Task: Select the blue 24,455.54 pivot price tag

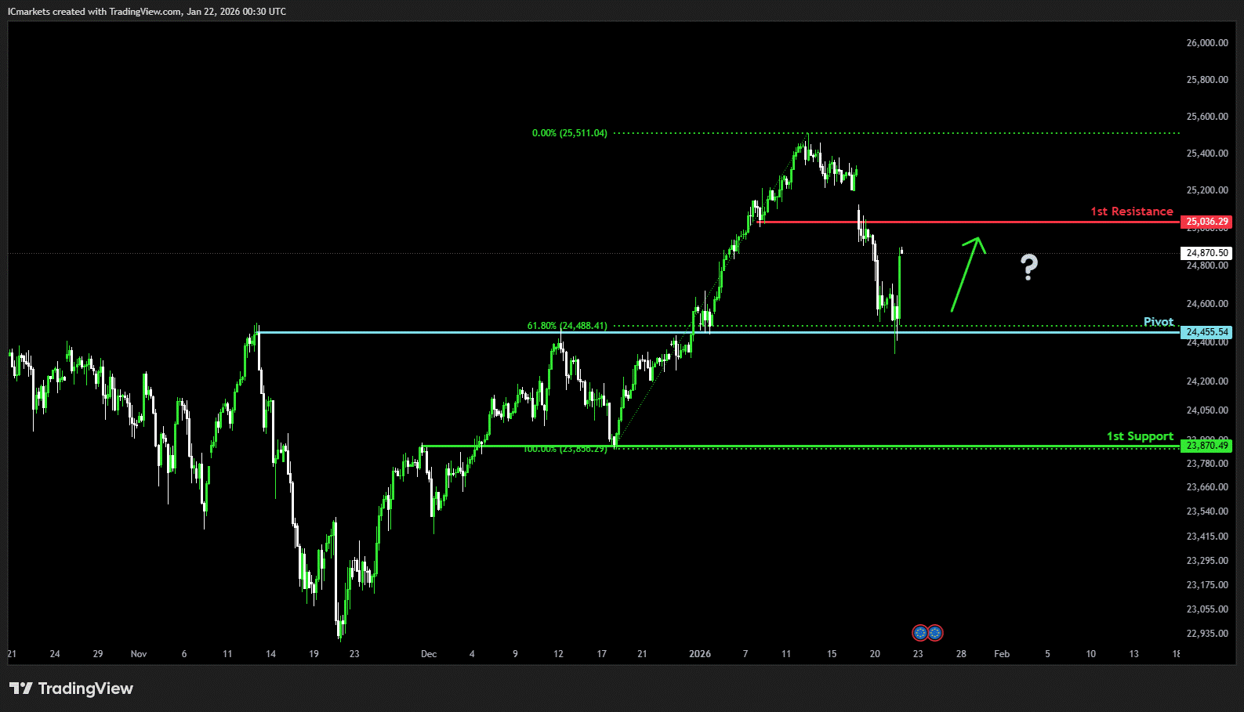Action: click(x=1206, y=332)
